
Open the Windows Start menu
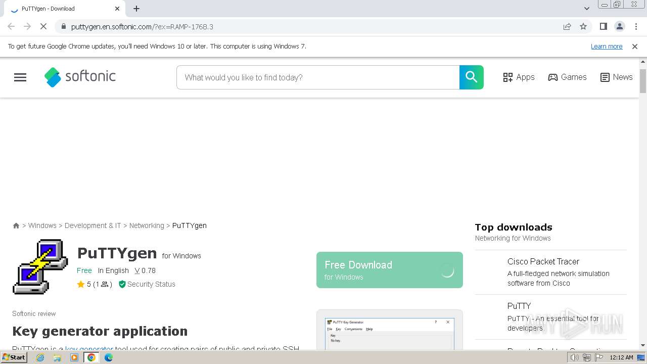(x=14, y=357)
